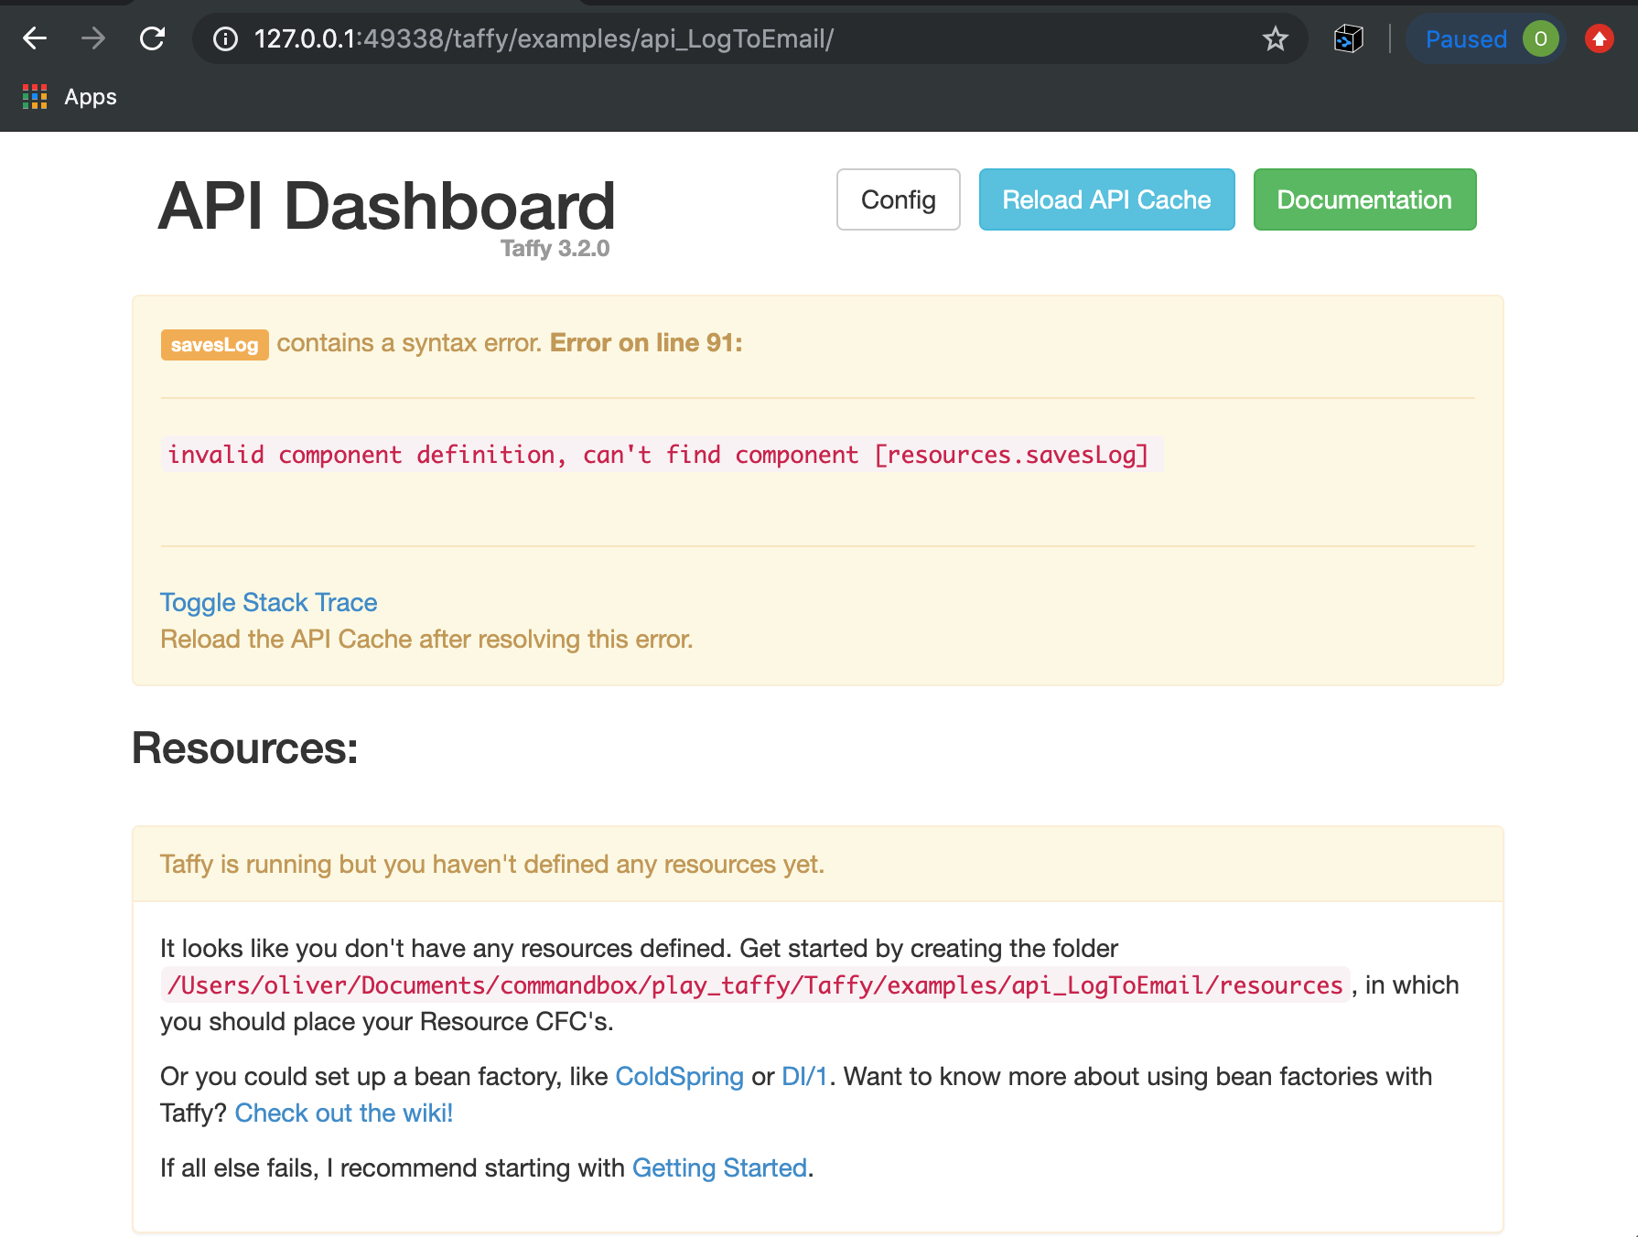Bookmark this page with the star
This screenshot has width=1638, height=1237.
pos(1275,38)
